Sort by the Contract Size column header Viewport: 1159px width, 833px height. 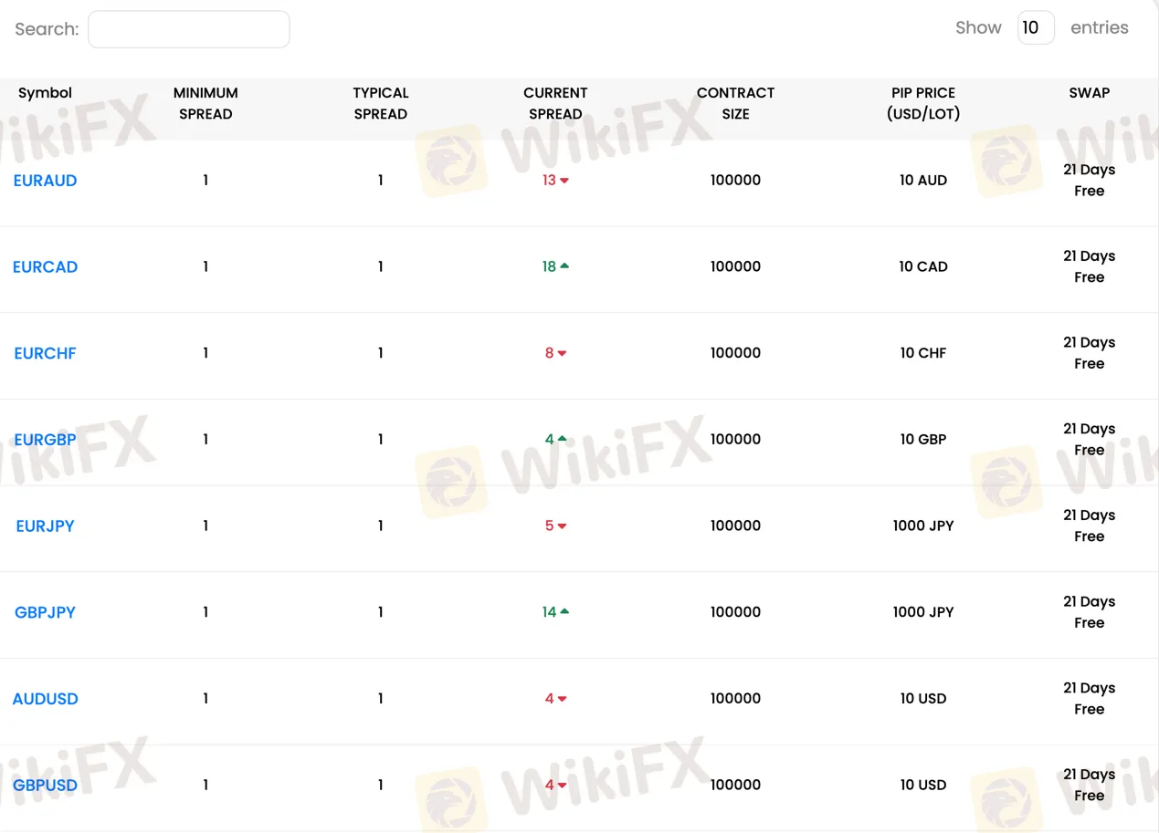click(735, 103)
